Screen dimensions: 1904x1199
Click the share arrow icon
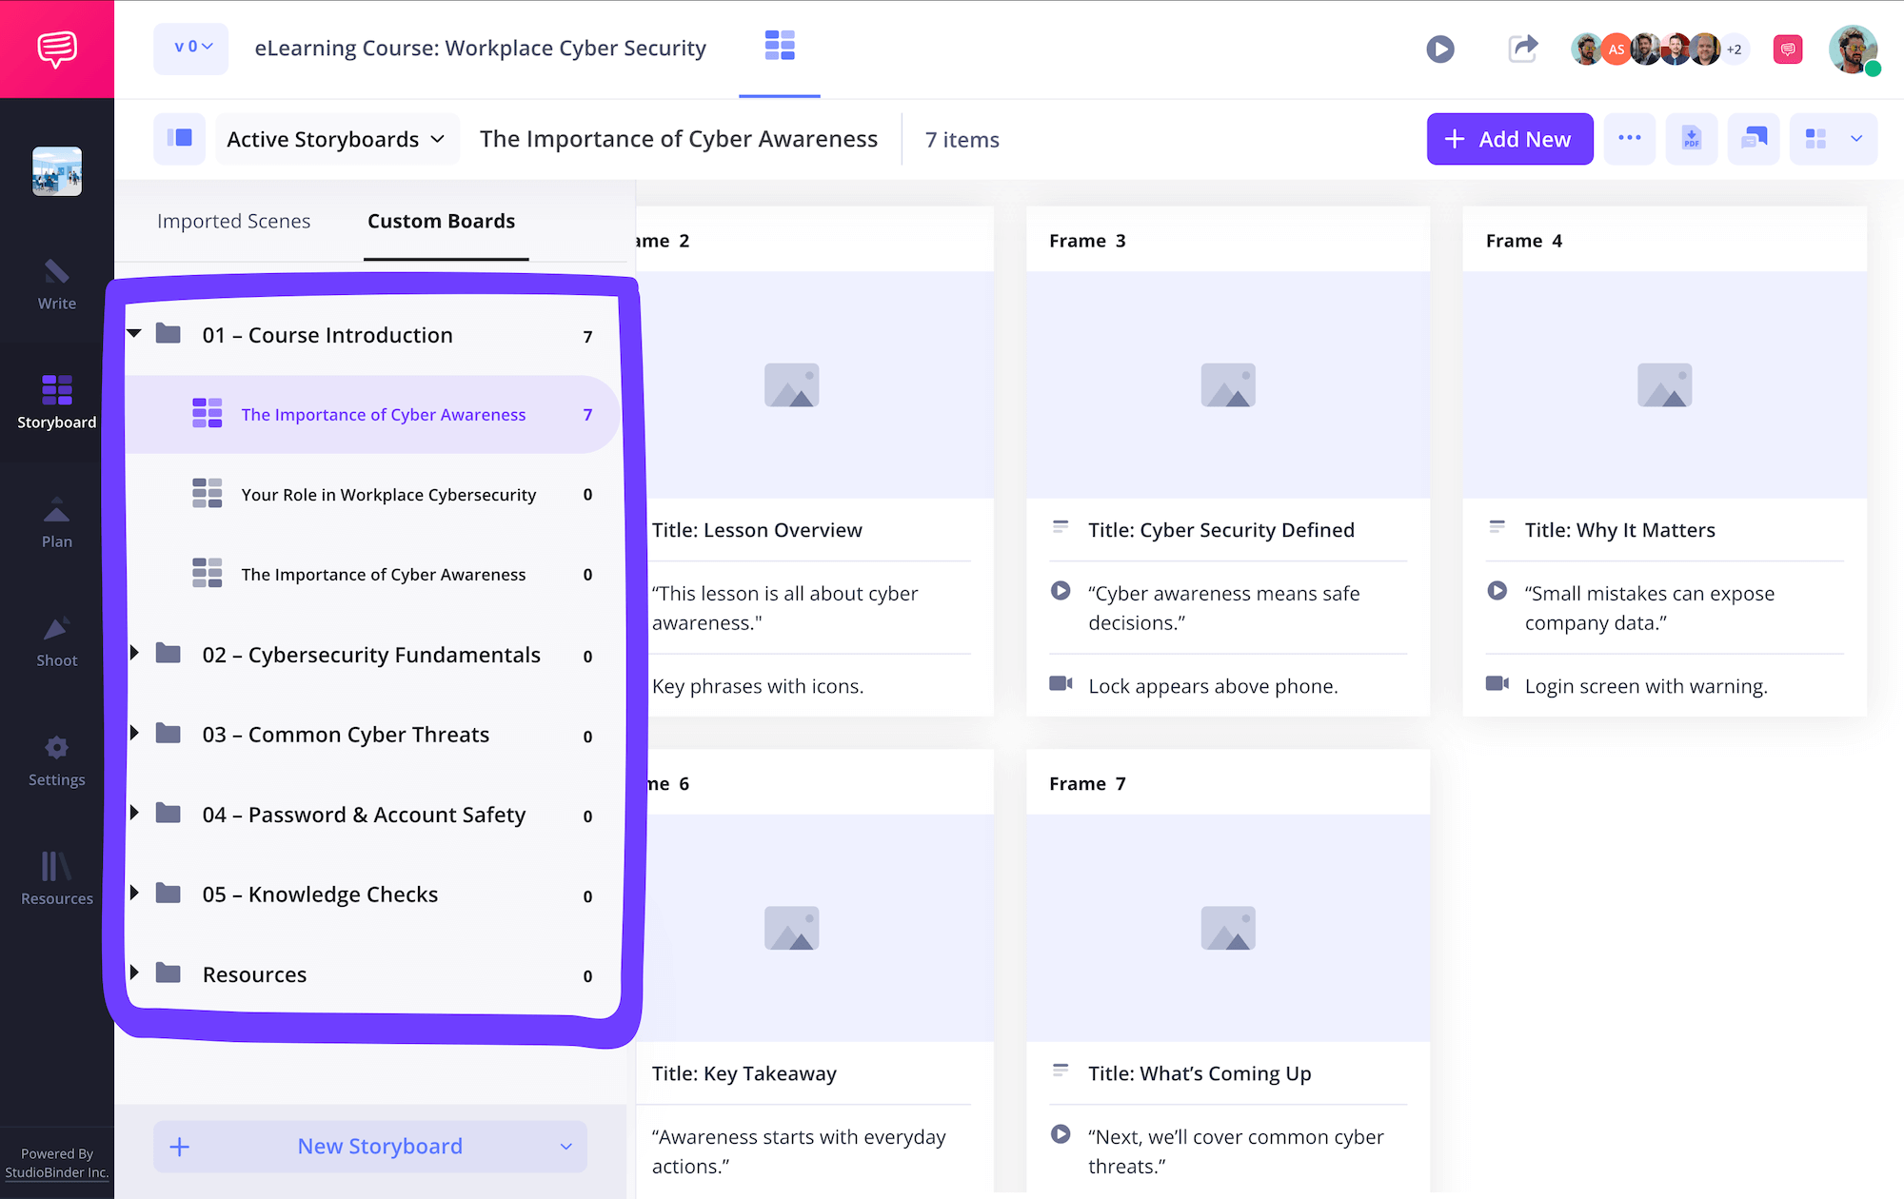(x=1522, y=49)
